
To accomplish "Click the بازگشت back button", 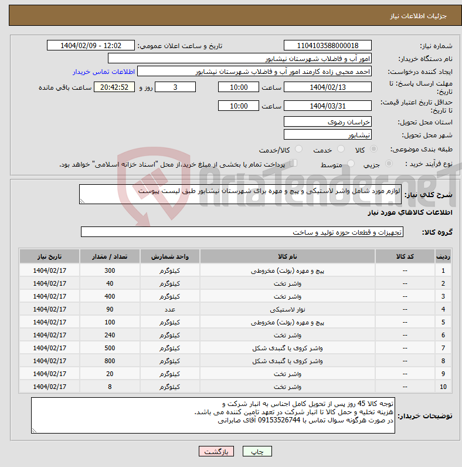I will [x=216, y=451].
